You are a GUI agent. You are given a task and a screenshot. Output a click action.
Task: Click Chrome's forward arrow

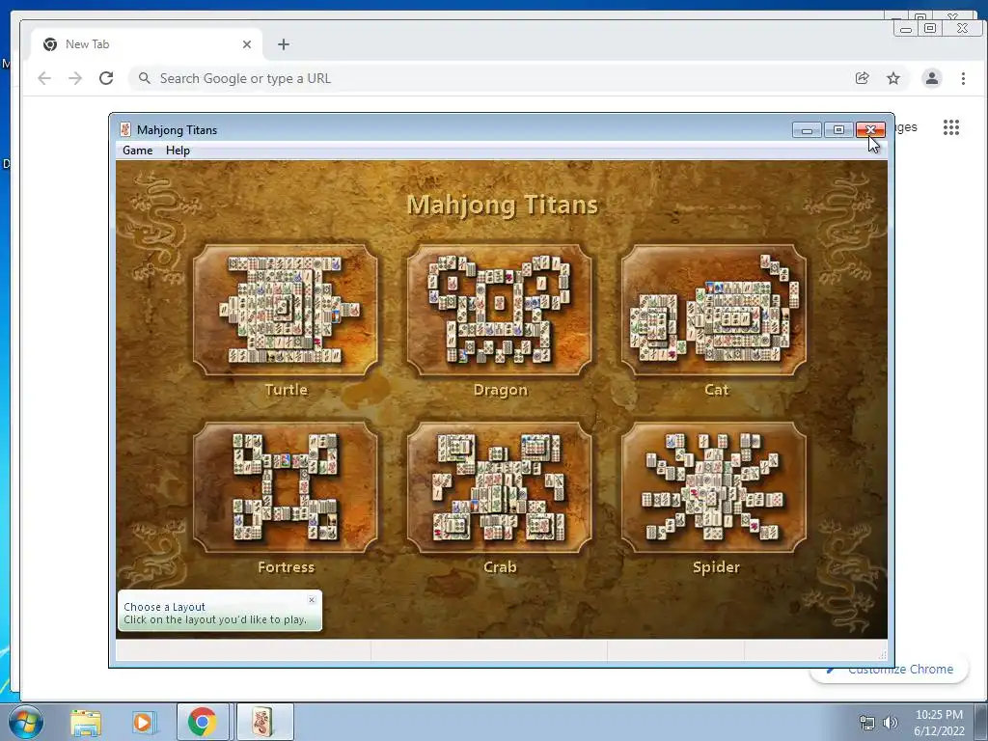point(75,78)
